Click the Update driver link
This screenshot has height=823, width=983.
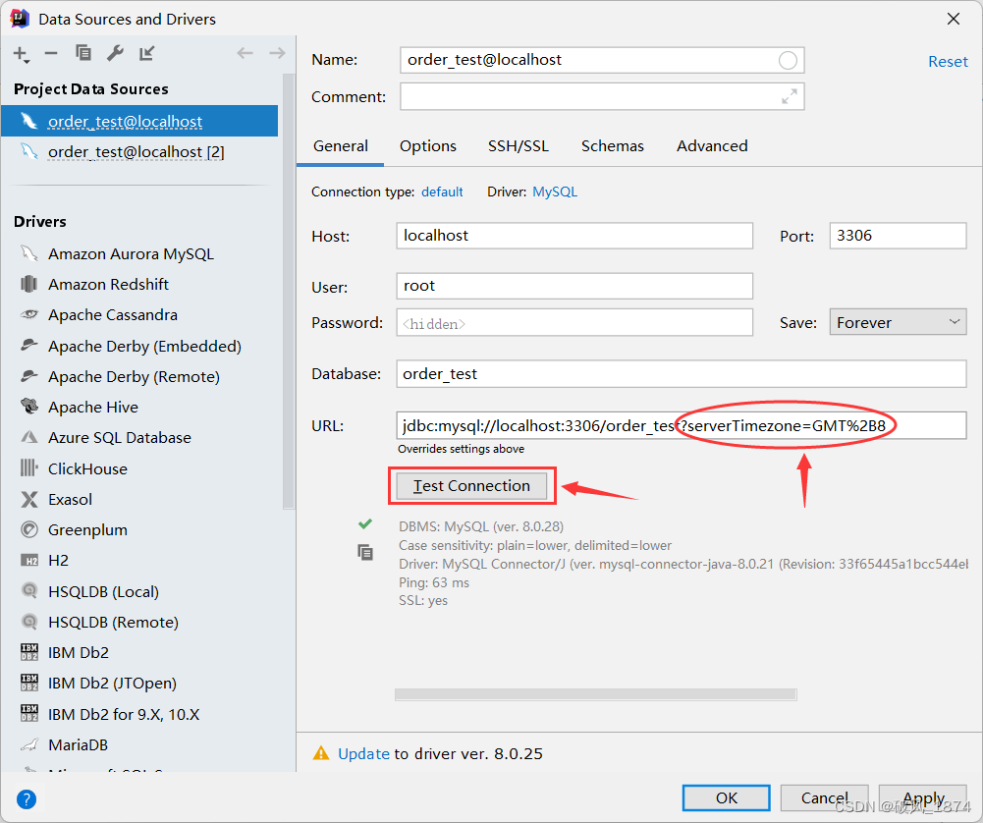[x=363, y=753]
